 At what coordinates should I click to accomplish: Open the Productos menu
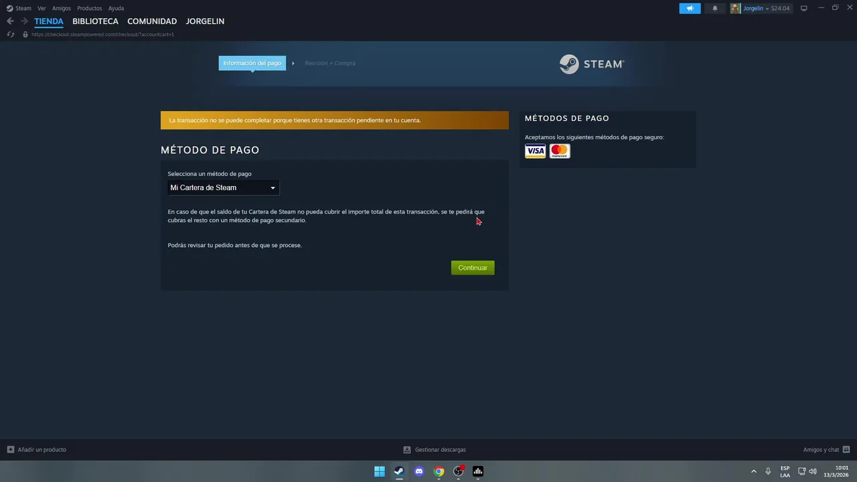90,8
